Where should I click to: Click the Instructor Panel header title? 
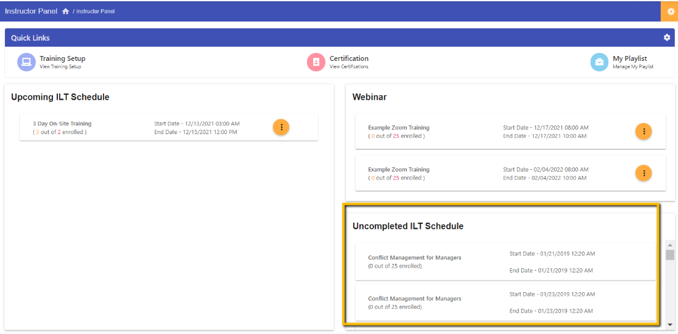(31, 11)
